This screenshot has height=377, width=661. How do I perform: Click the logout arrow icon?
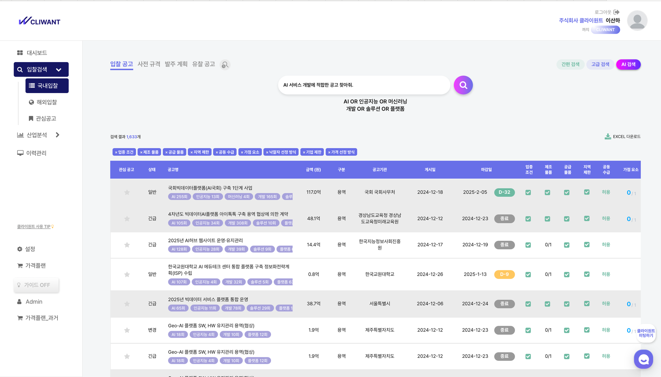click(616, 12)
